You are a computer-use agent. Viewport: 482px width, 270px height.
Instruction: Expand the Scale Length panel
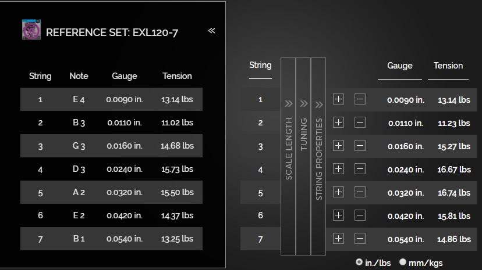coord(288,156)
